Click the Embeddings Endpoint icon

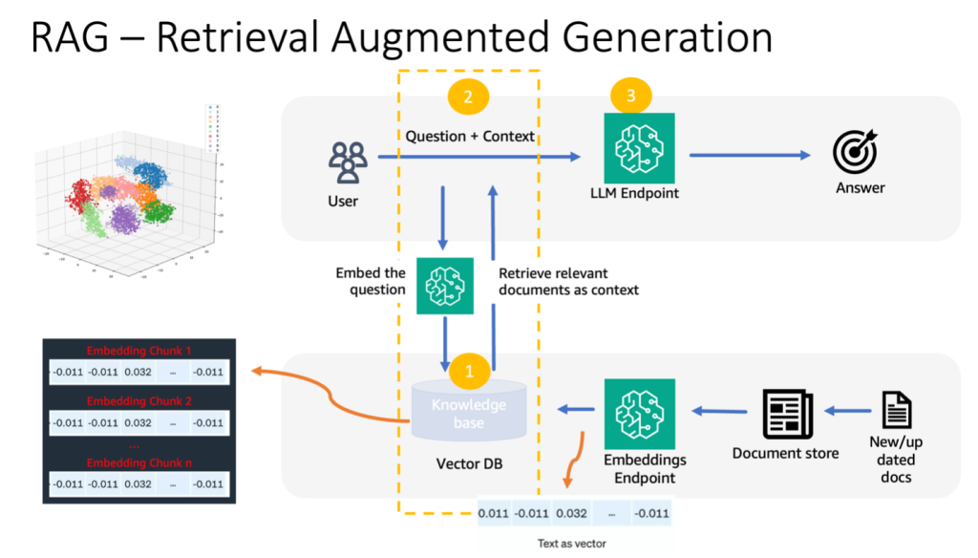click(641, 413)
